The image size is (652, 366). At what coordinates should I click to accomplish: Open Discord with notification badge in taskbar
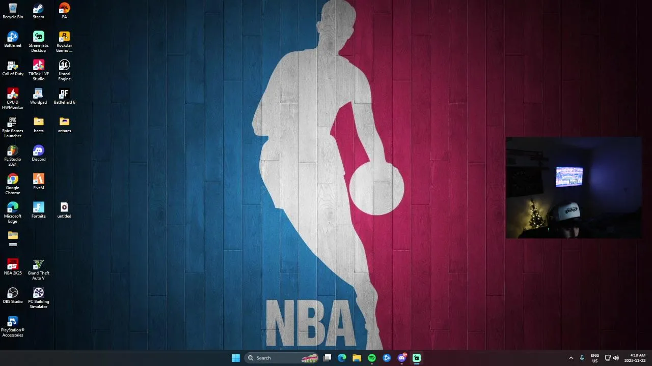(x=402, y=358)
